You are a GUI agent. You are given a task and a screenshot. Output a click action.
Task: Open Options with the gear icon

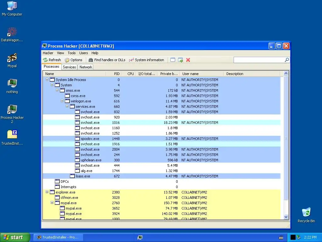click(67, 60)
